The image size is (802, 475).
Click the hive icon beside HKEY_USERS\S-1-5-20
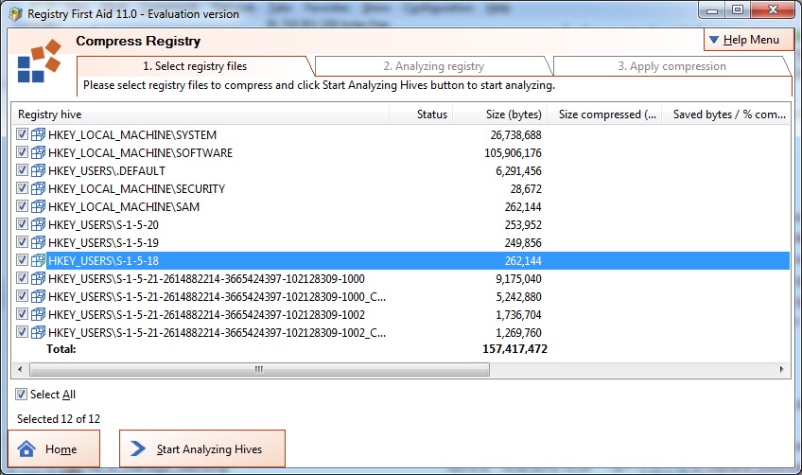(38, 224)
